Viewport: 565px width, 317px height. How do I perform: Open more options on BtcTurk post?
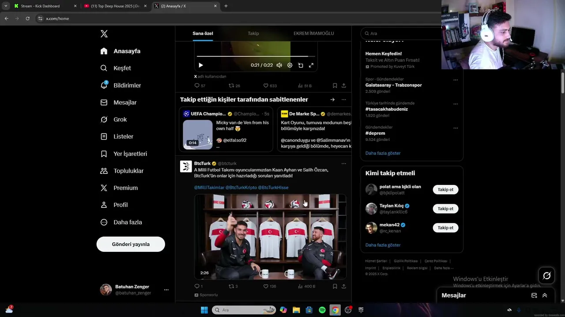[344, 163]
